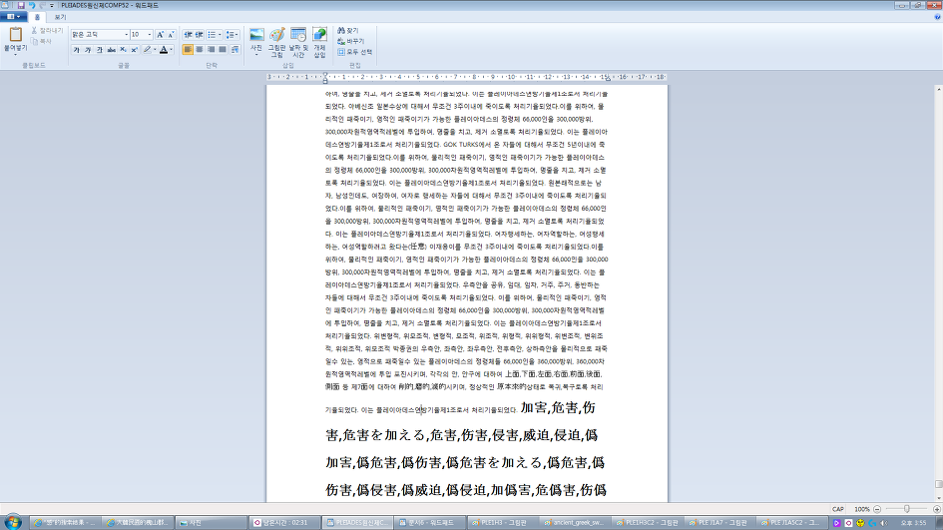Select the 홈 (Home) ribbon tab

click(38, 17)
